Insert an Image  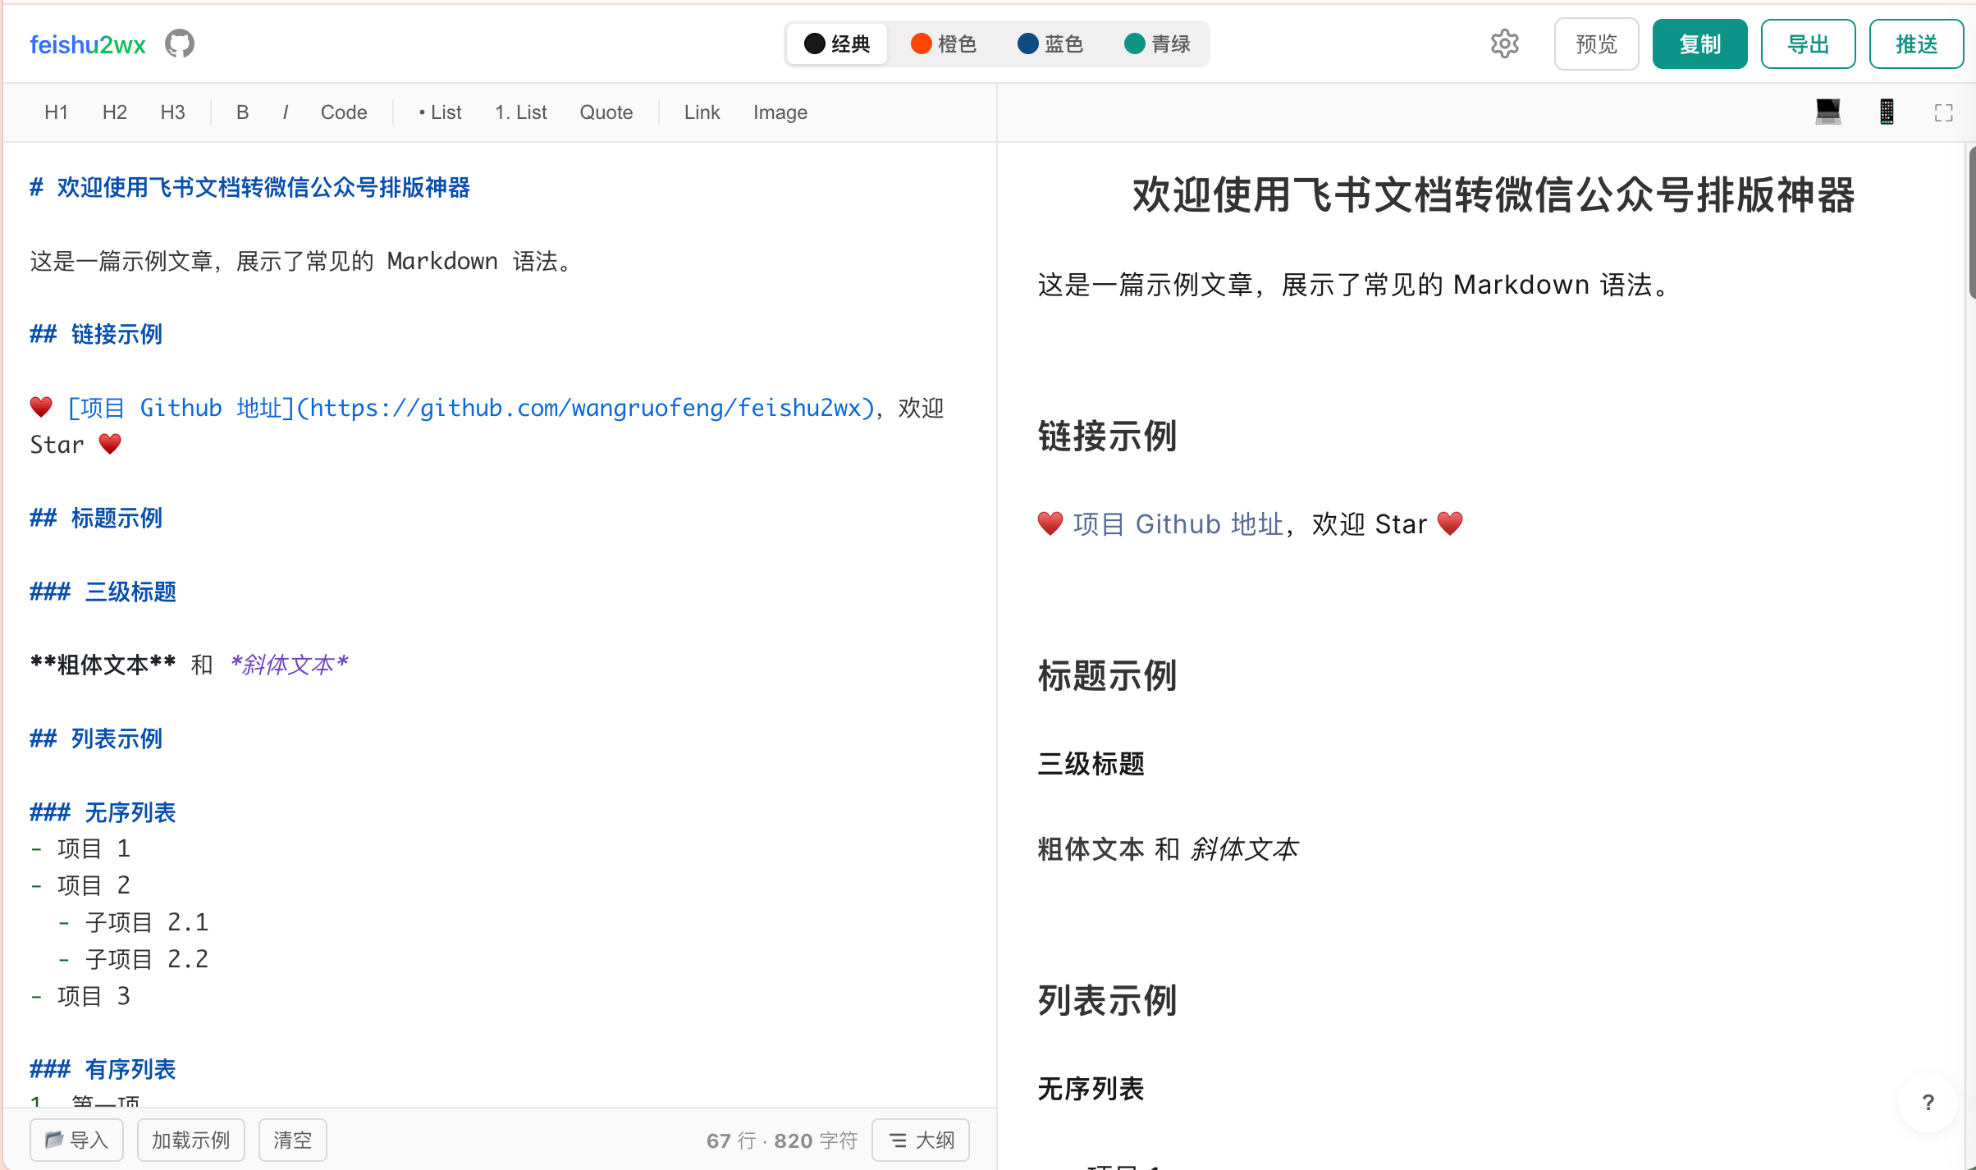tap(780, 112)
